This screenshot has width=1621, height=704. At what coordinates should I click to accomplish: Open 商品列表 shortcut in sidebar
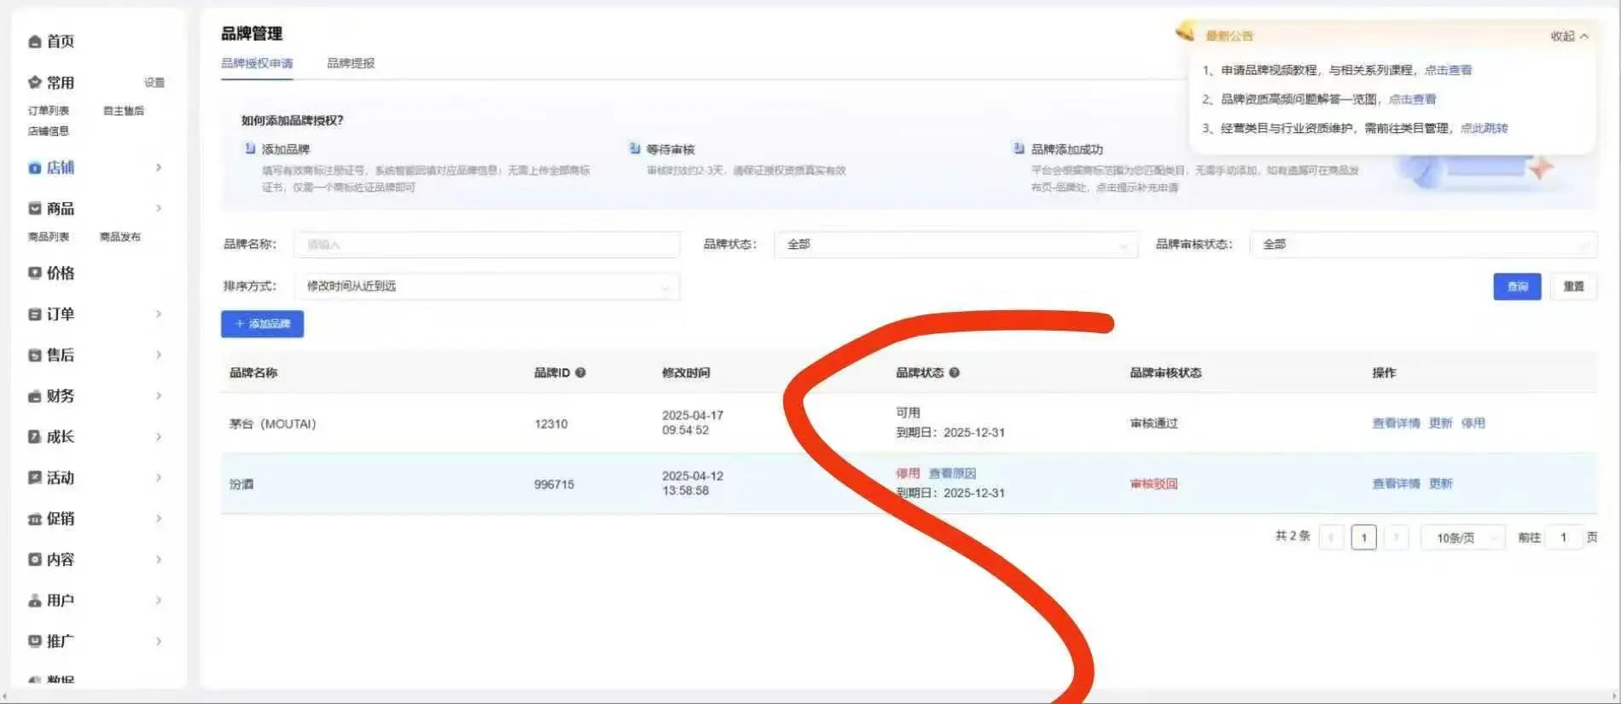49,237
